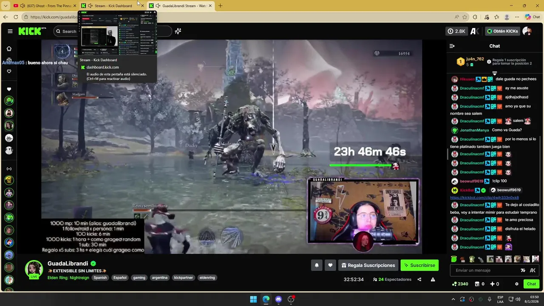Open the Elden Ring: Nightreign category link
Viewport: 544px width, 306px height.
pyautogui.click(x=68, y=278)
